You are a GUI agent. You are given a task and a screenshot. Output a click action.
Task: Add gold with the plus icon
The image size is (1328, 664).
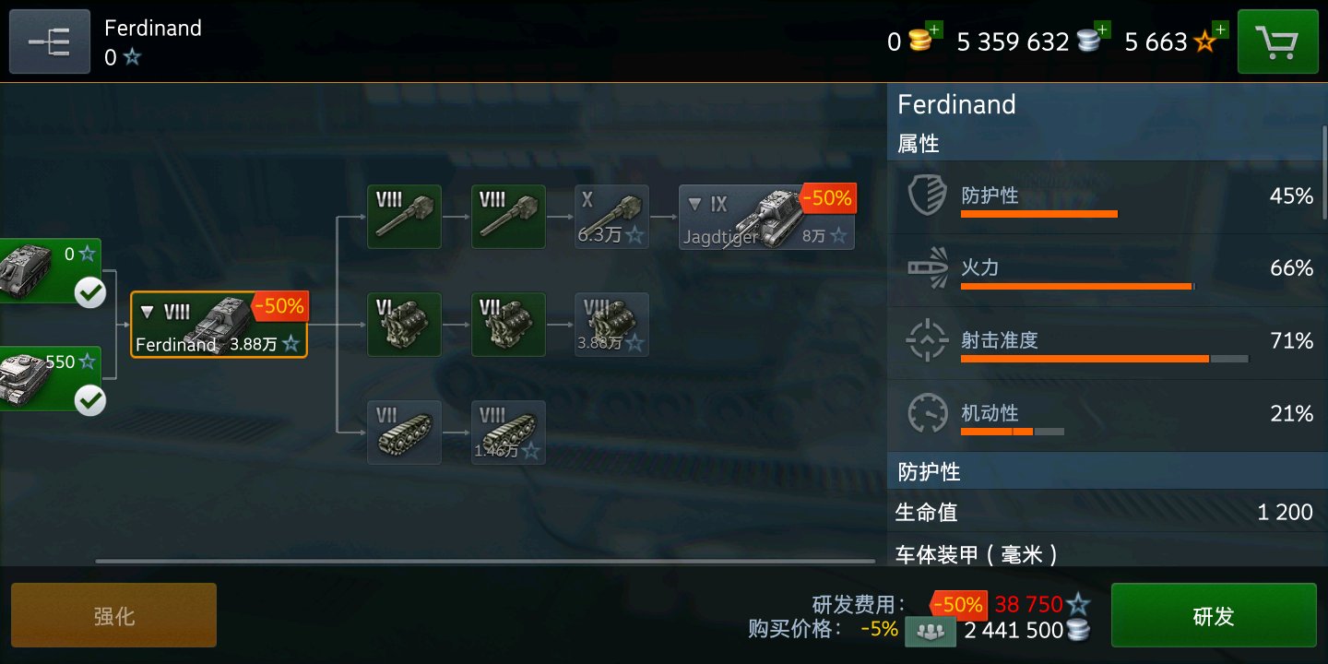pyautogui.click(x=933, y=30)
